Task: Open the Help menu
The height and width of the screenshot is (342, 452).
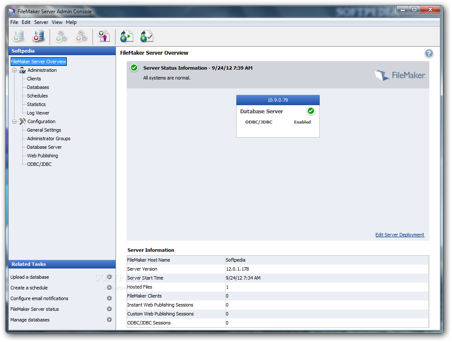Action: [x=71, y=22]
